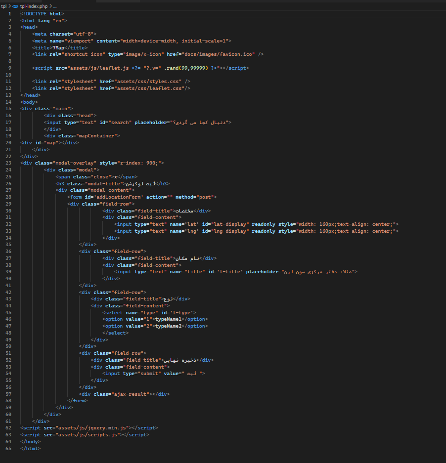Click the closing '</body>' tag
The height and width of the screenshot is (463, 446).
pyautogui.click(x=31, y=442)
